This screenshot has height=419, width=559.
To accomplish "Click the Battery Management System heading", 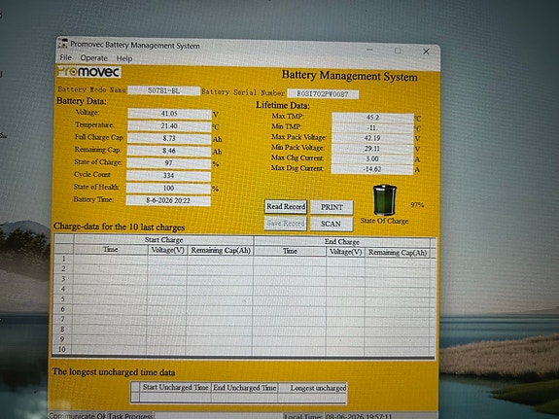I will click(x=349, y=76).
